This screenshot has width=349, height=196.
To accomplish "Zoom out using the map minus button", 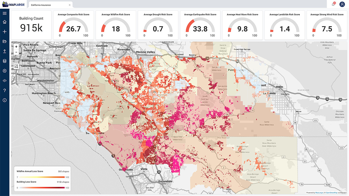I will tap(16, 53).
